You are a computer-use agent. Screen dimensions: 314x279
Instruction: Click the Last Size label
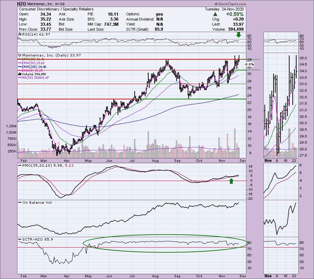click(x=96, y=29)
